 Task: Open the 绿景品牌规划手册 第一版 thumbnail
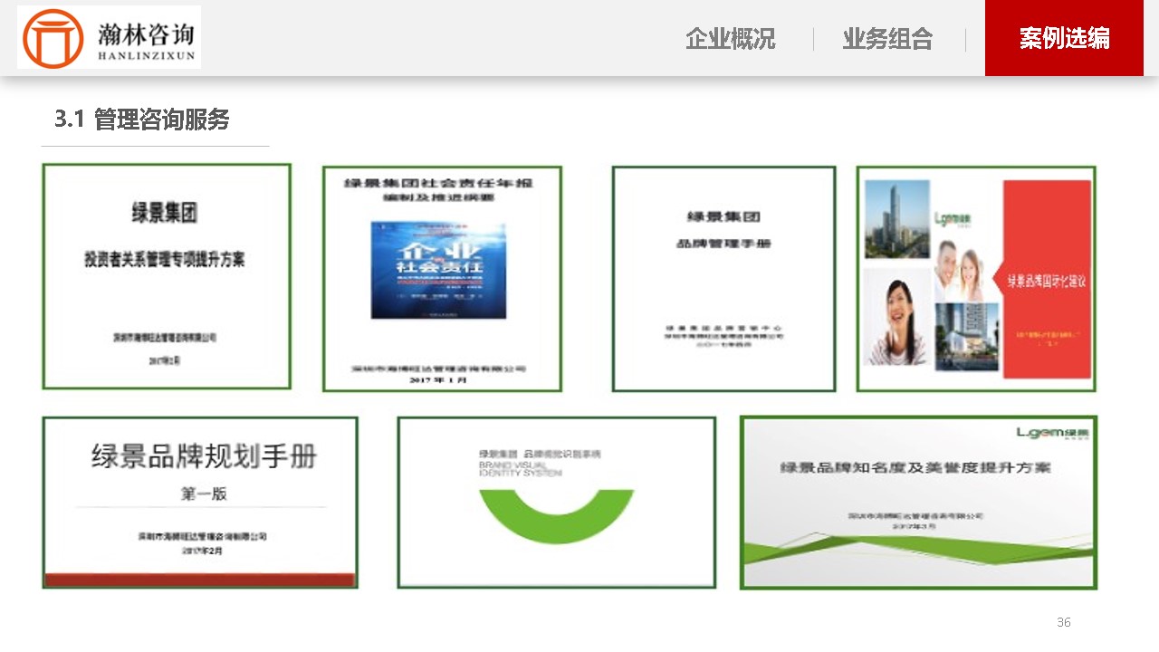200,503
